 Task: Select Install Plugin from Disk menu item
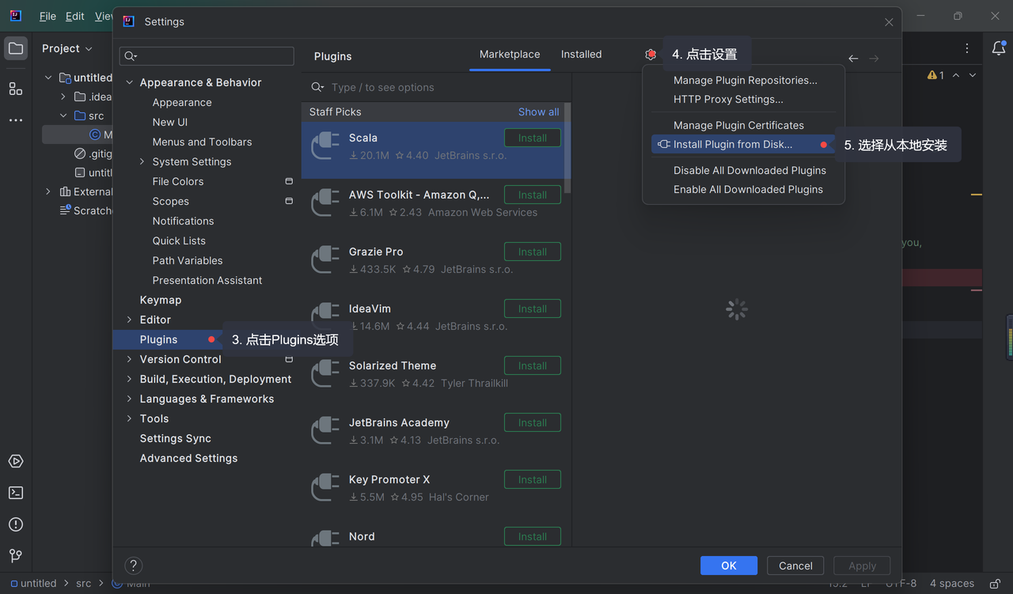click(x=732, y=145)
